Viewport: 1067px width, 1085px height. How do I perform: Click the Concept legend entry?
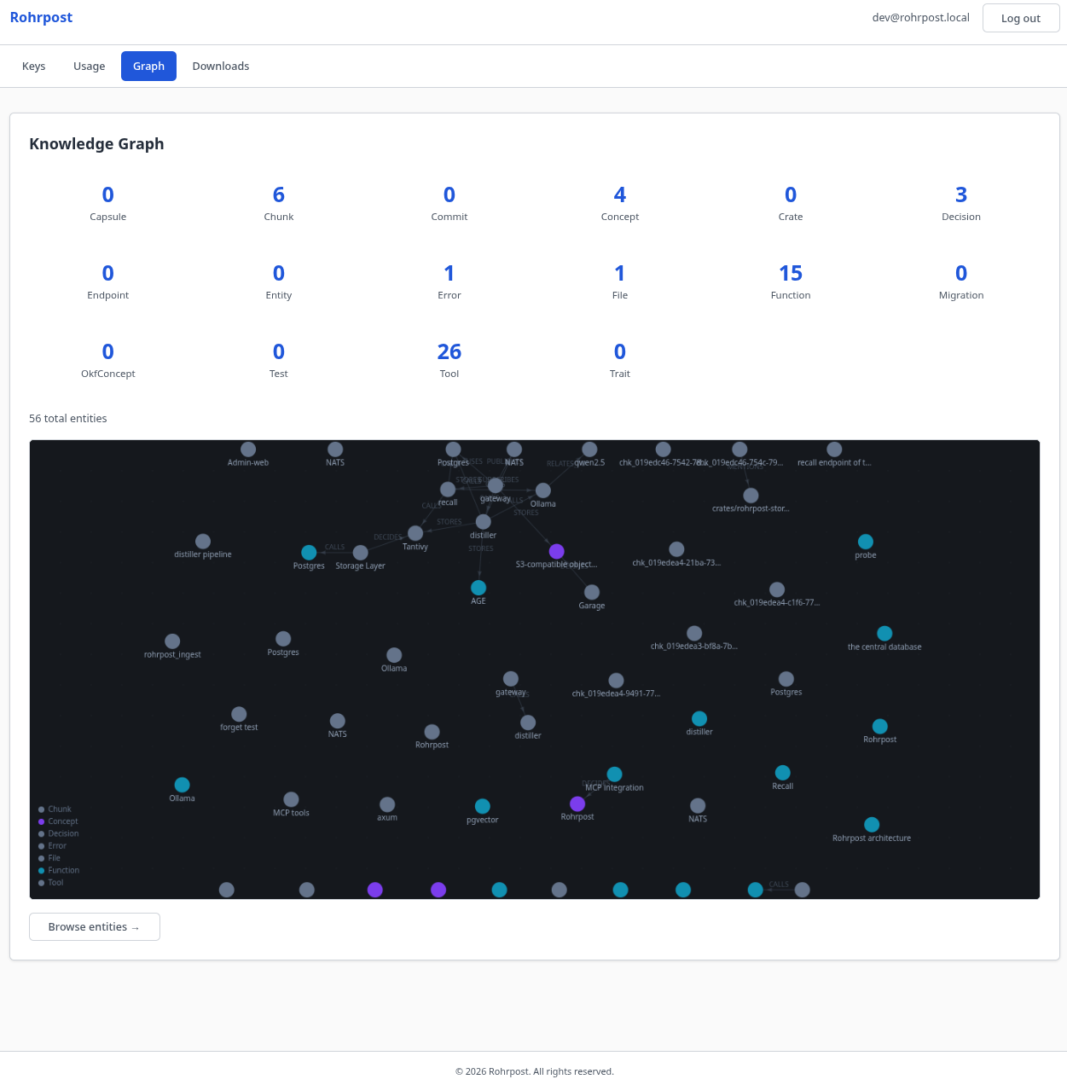pyautogui.click(x=58, y=821)
